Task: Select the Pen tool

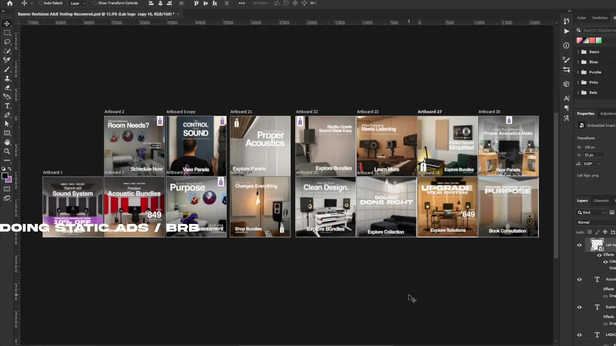Action: [x=7, y=115]
